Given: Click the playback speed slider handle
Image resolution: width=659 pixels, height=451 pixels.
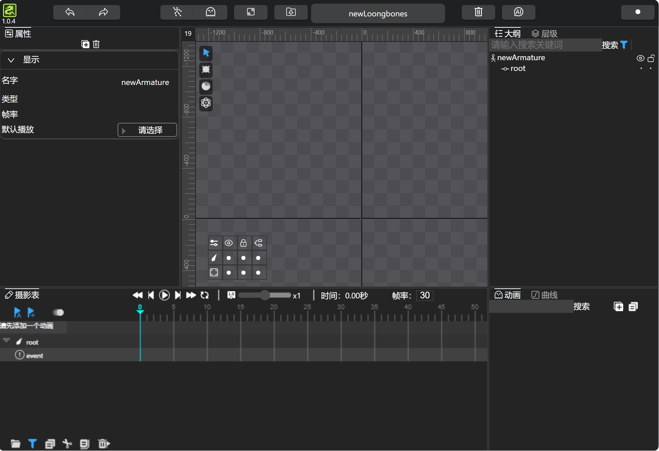Looking at the screenshot, I should pyautogui.click(x=265, y=295).
